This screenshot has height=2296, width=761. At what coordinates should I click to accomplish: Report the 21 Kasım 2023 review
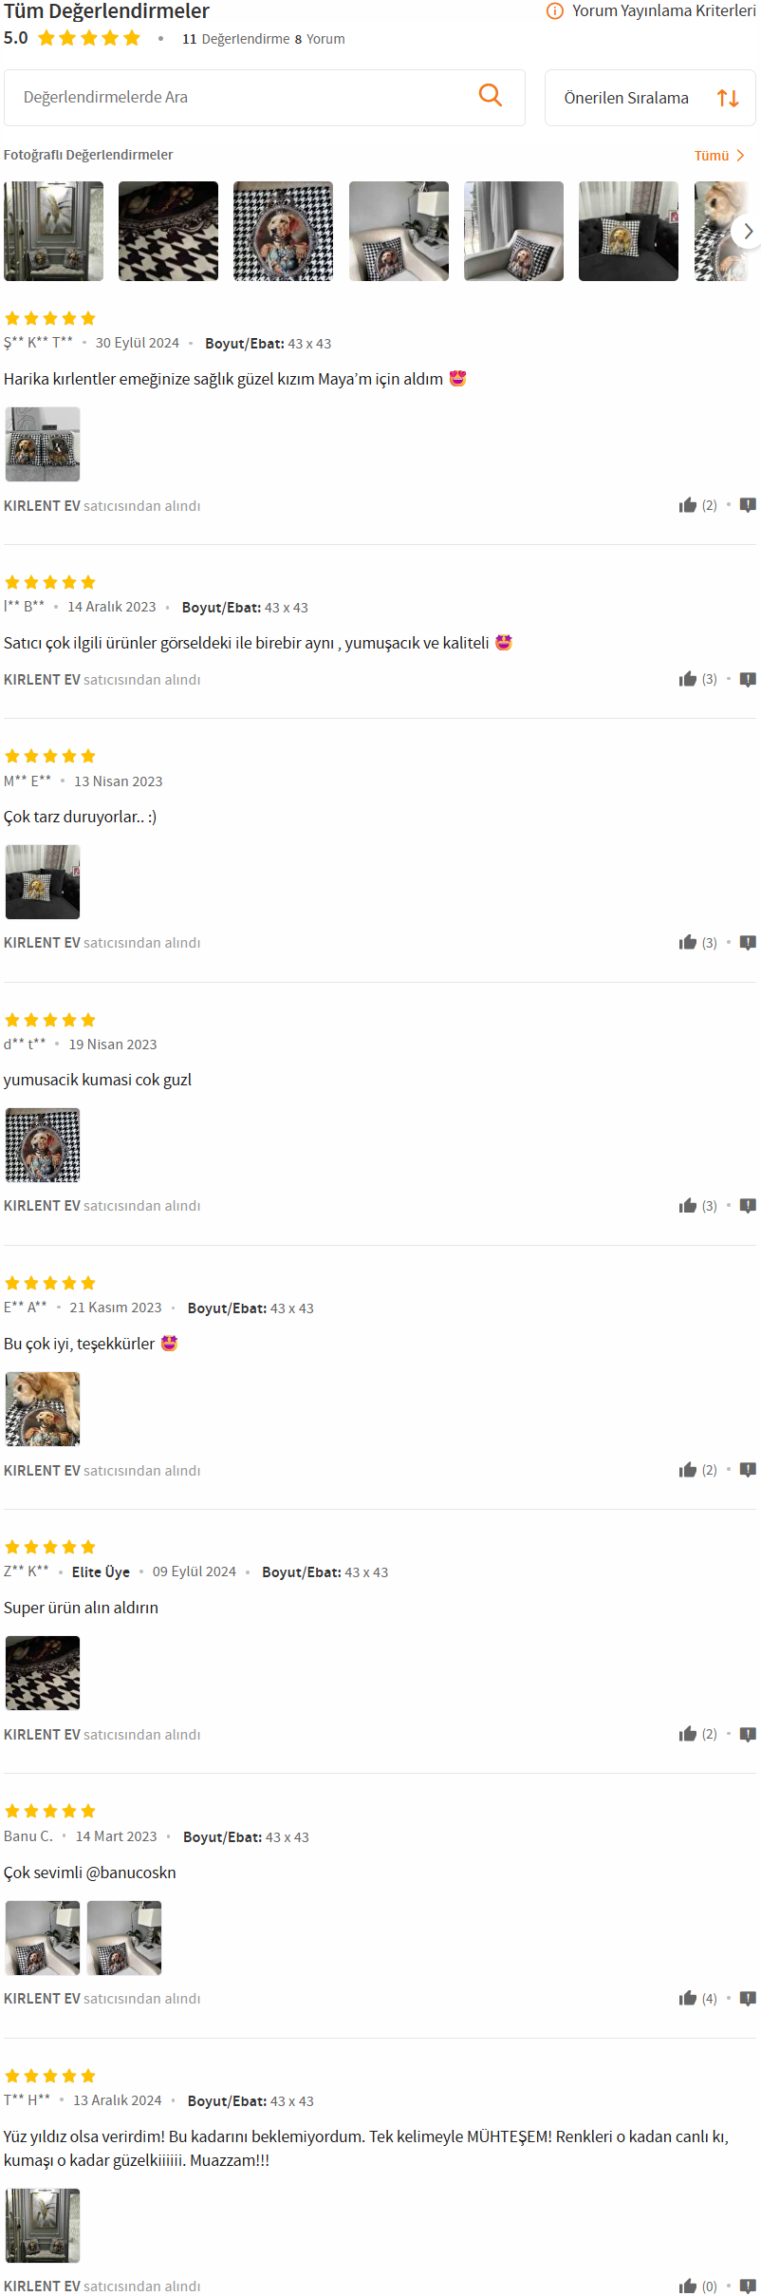coord(748,1470)
